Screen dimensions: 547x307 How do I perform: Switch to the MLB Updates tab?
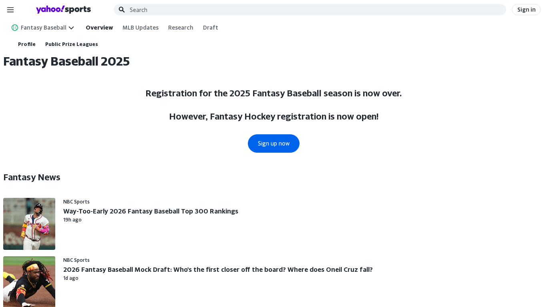(141, 28)
